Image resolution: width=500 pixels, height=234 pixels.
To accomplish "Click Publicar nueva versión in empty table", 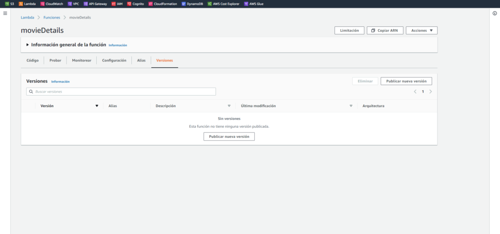I will click(229, 136).
